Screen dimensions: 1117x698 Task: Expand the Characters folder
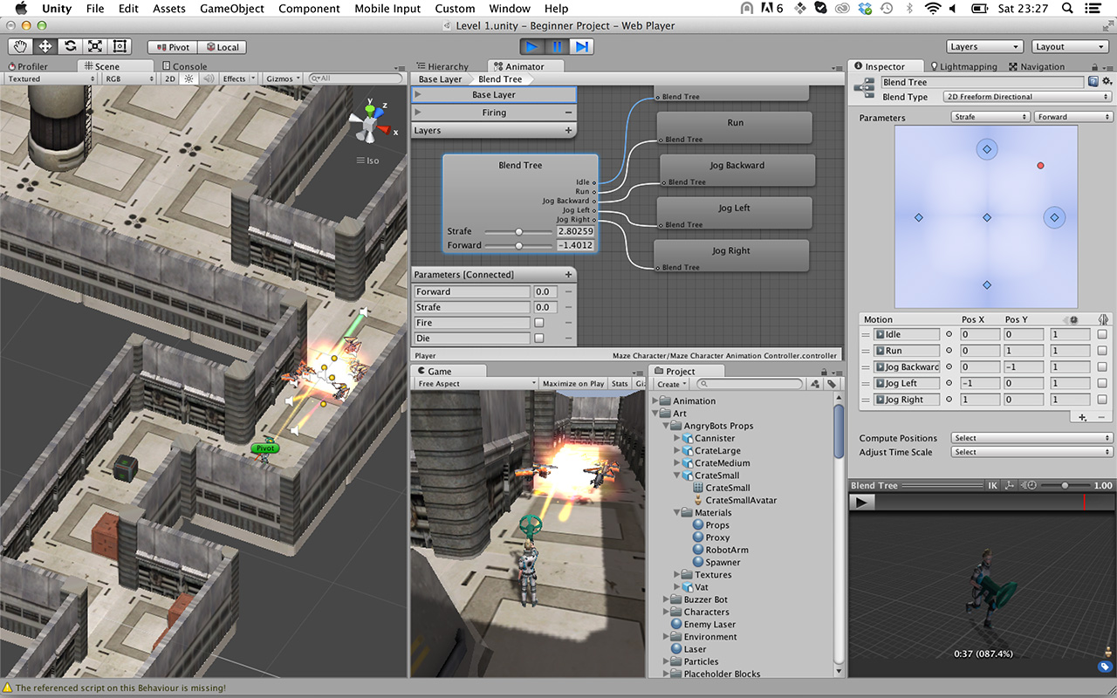point(665,612)
